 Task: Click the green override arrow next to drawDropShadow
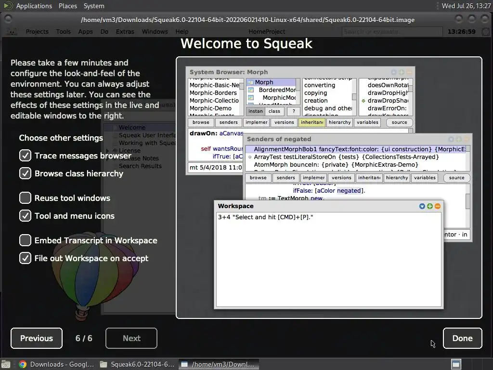pos(363,101)
